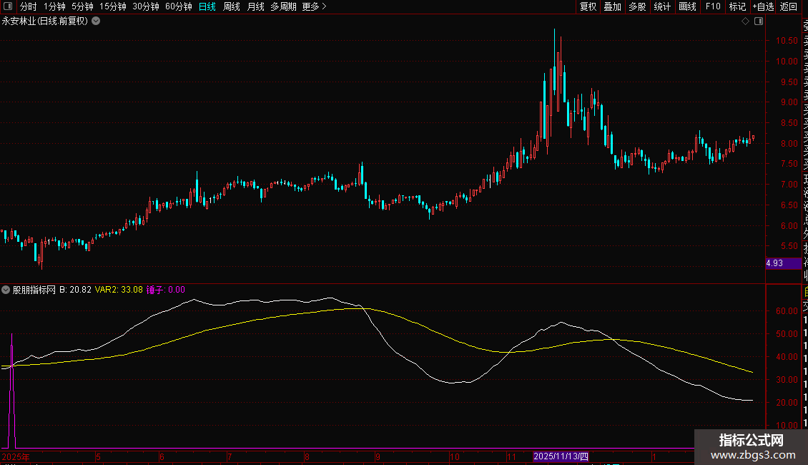808x465 pixels.
Task: Click the 股朋指标网 indicator name
Action: coord(34,290)
